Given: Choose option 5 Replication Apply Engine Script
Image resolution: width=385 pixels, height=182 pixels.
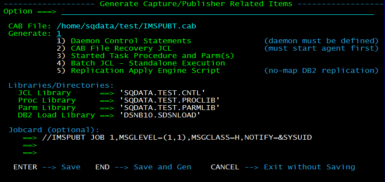Looking at the screenshot, I should (138, 70).
